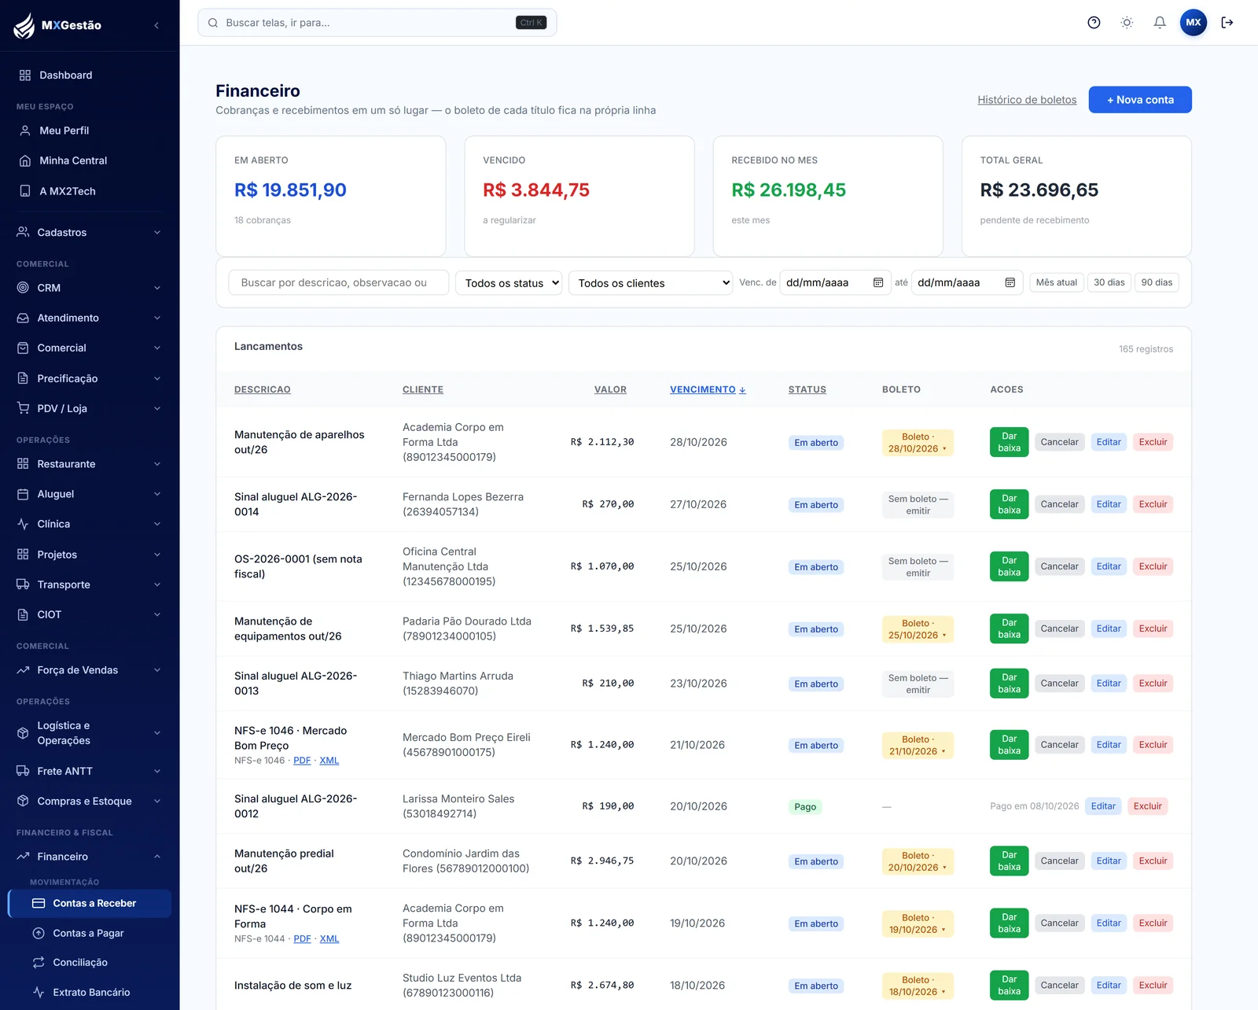This screenshot has height=1010, width=1258.
Task: Toggle the light/dark theme sun icon
Action: coord(1127,23)
